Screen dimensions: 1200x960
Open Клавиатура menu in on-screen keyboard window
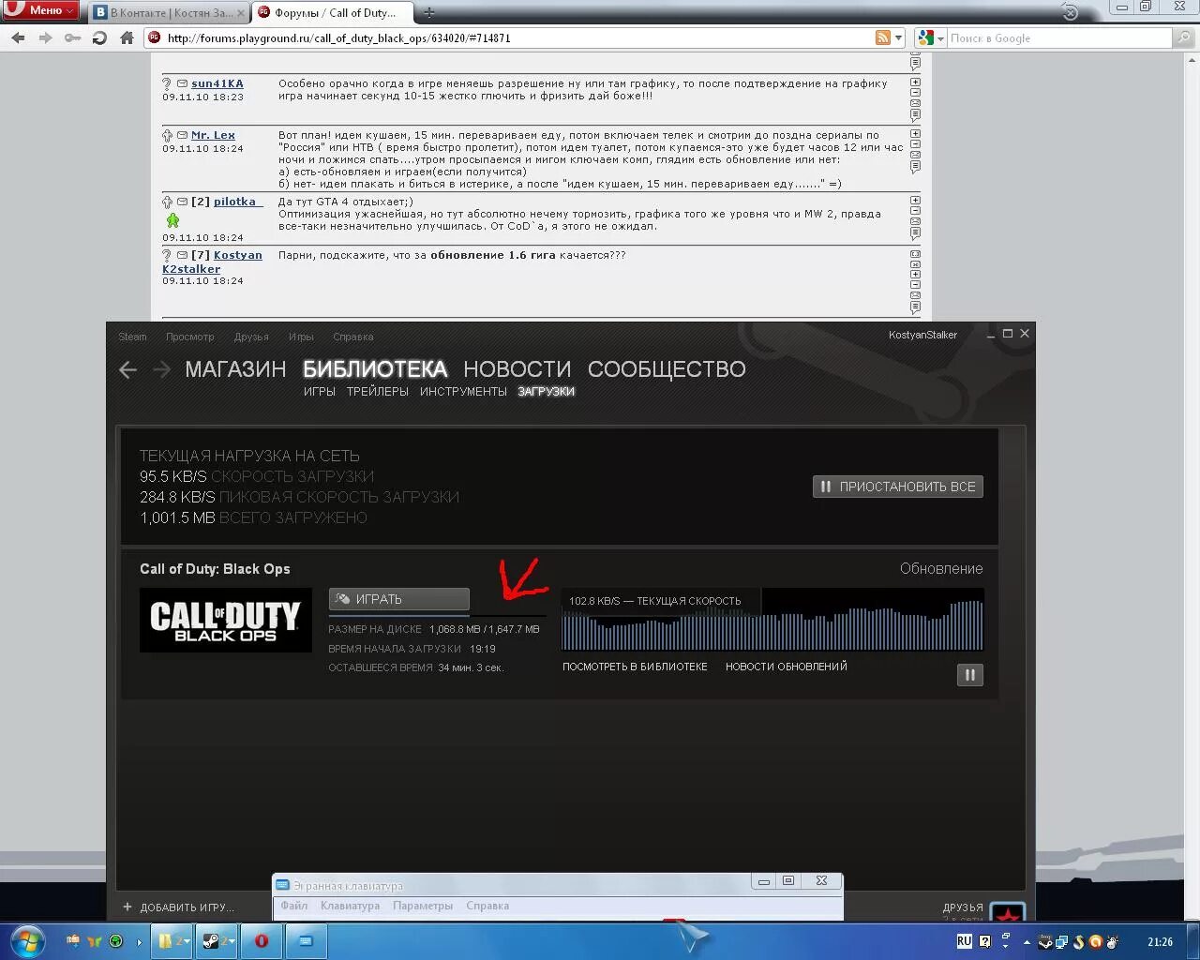(350, 906)
